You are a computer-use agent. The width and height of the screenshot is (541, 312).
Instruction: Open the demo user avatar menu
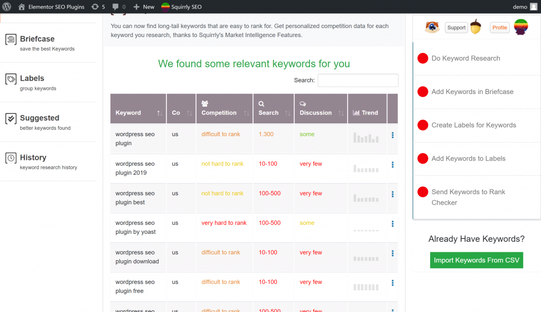pyautogui.click(x=534, y=7)
